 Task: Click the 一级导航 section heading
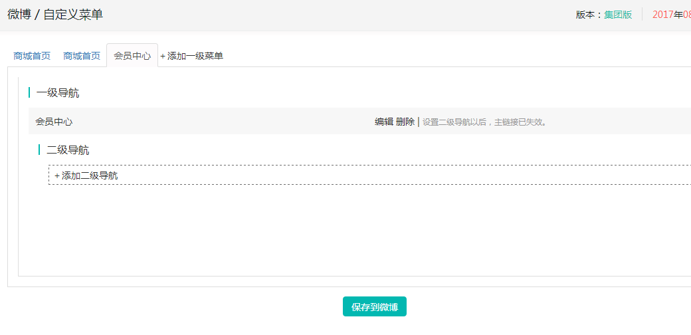pyautogui.click(x=58, y=93)
